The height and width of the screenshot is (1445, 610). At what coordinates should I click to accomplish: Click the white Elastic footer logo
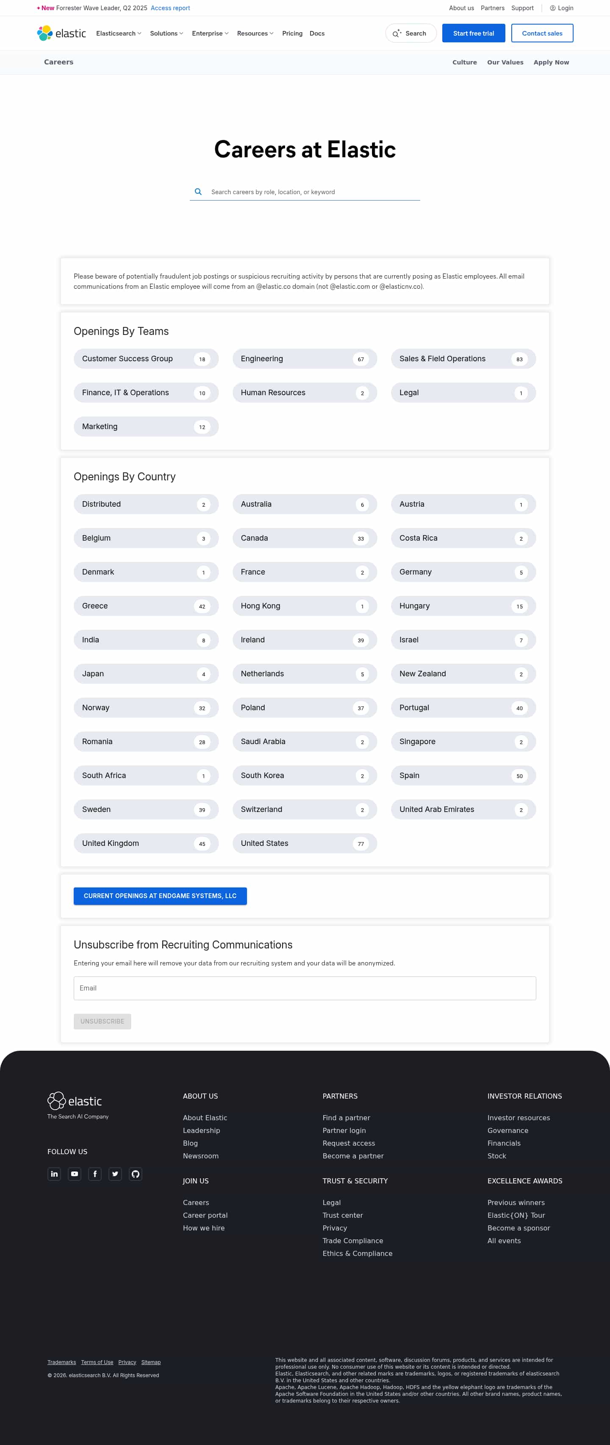coord(75,1101)
